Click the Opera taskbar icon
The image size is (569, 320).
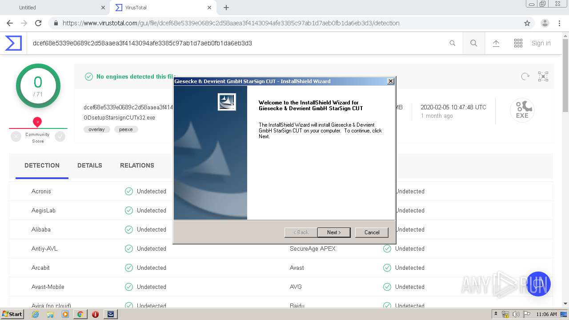pos(95,314)
